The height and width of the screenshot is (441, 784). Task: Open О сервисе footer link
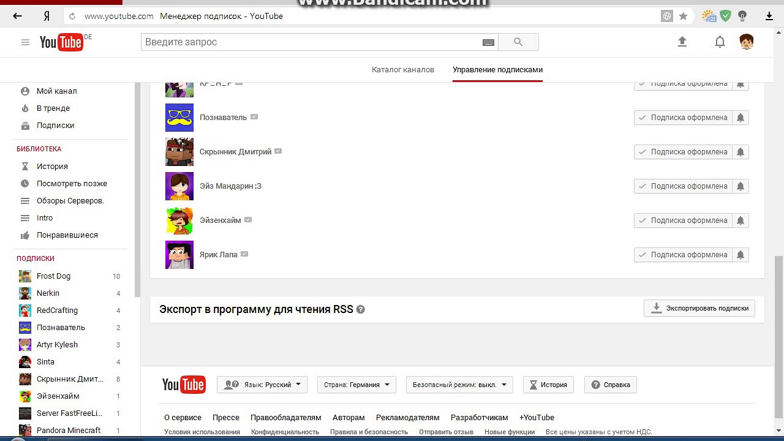point(183,418)
